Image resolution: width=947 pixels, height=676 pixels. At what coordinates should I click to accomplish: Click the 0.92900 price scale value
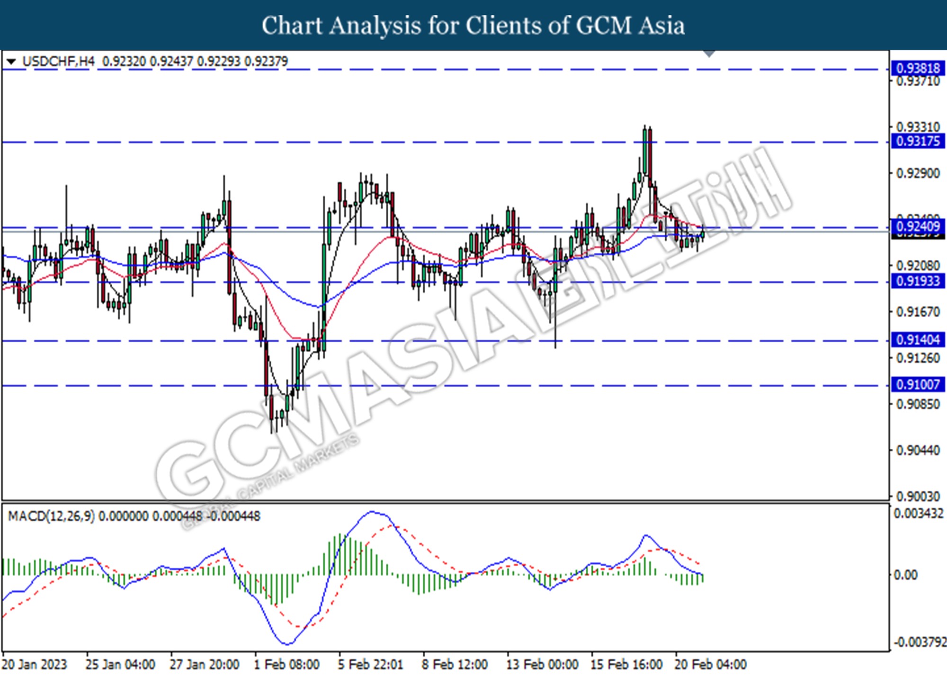point(918,174)
